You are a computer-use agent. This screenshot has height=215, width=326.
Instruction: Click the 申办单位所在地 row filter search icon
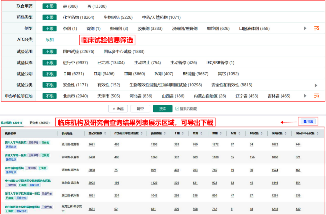(x=316, y=96)
